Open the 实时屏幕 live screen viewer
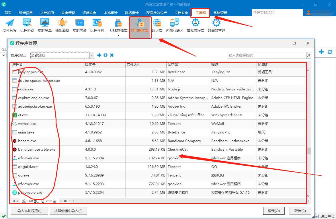The width and height of the screenshot is (336, 219). [44, 26]
